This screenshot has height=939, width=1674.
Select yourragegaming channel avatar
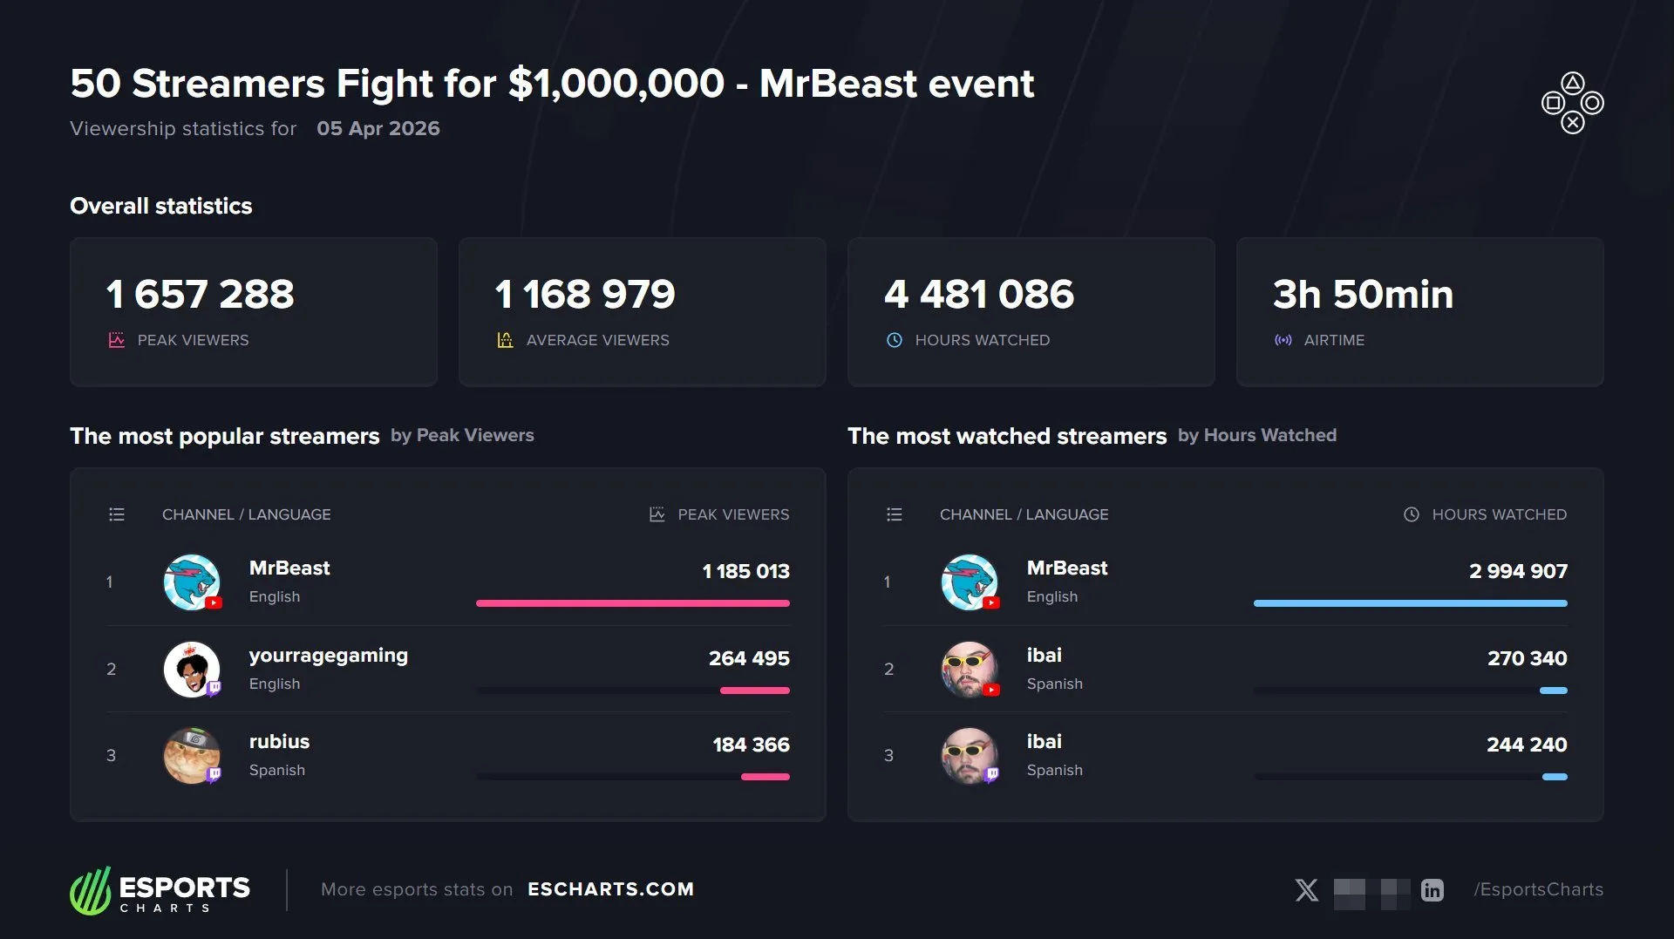[x=192, y=669]
